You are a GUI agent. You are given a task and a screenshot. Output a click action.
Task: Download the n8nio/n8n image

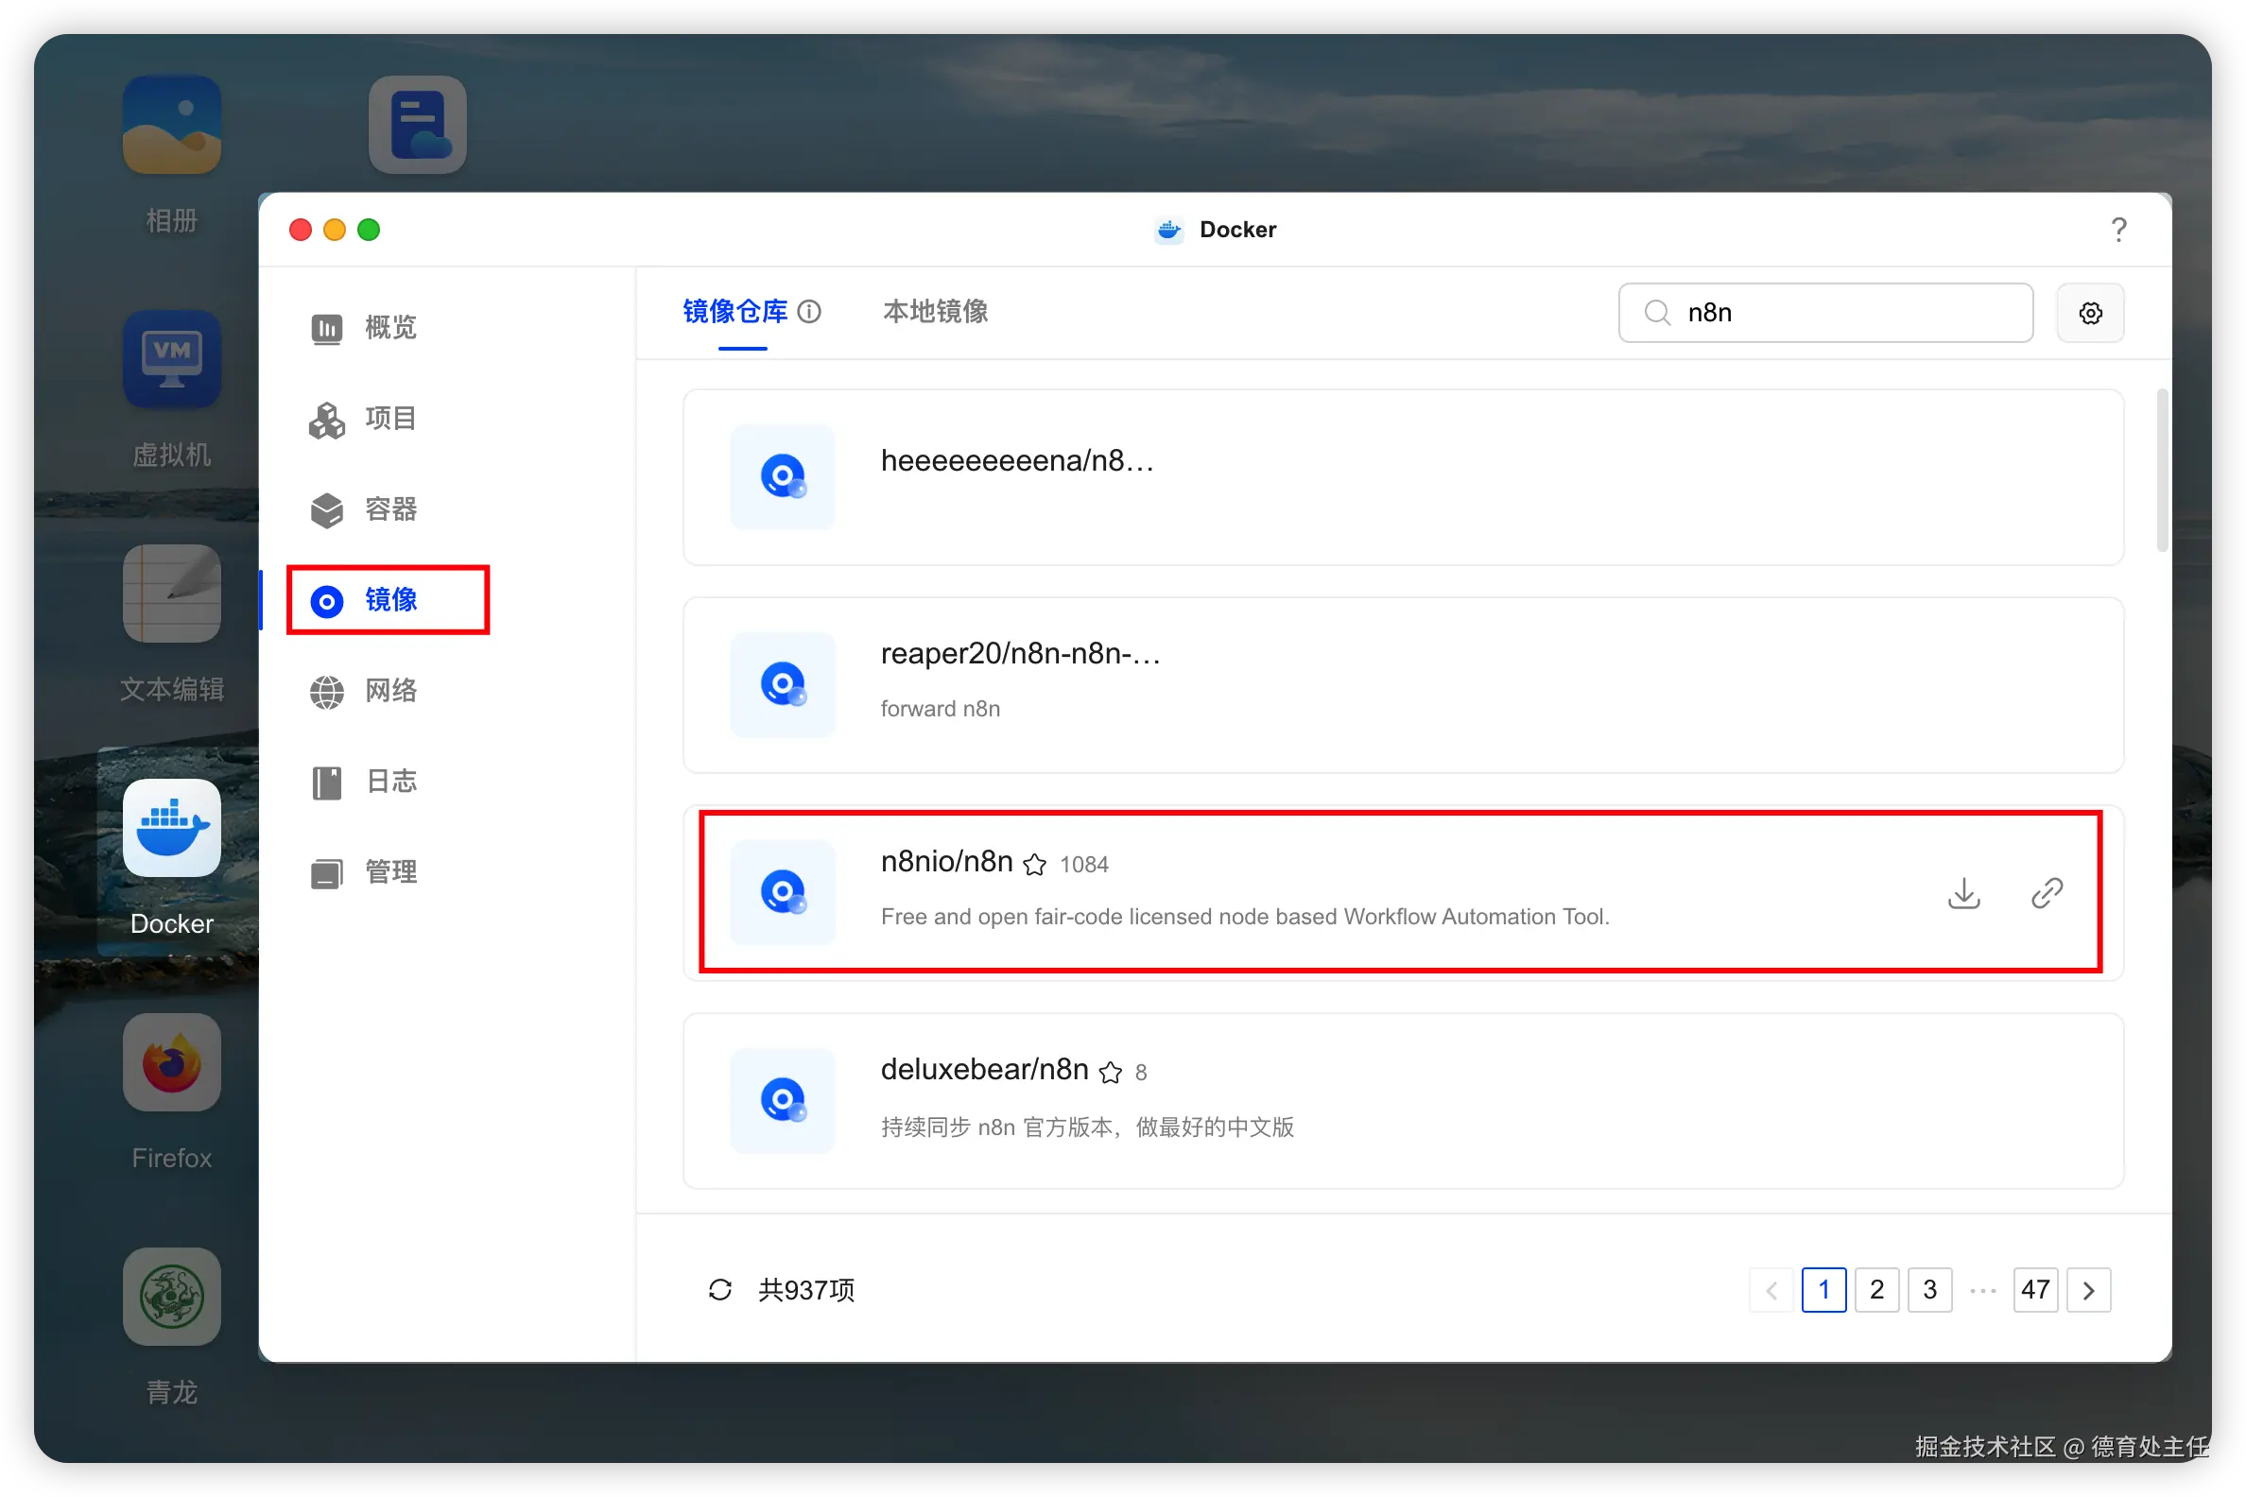[x=1963, y=894]
